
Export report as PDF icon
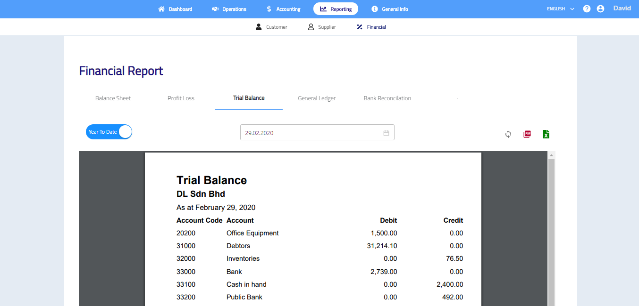tap(527, 134)
